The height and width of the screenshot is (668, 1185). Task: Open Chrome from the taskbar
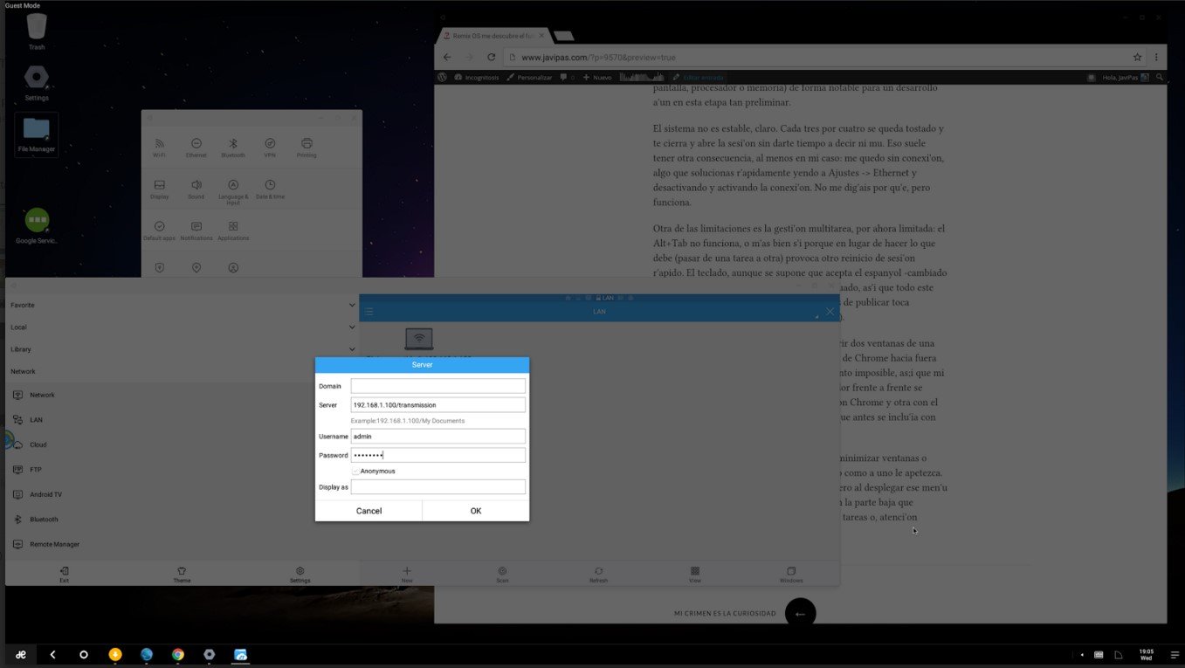(178, 654)
